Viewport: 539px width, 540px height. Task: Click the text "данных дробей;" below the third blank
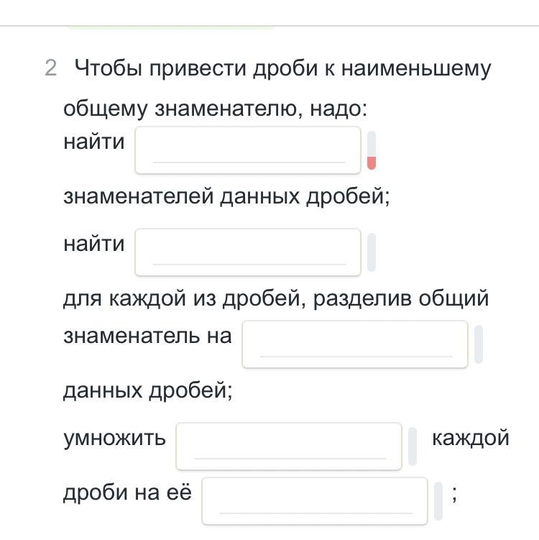pos(148,390)
